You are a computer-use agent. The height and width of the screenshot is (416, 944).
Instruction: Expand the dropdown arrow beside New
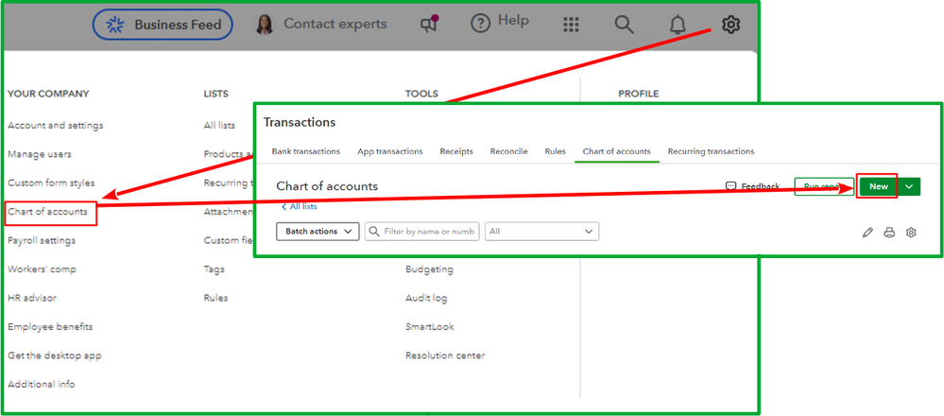coord(909,186)
